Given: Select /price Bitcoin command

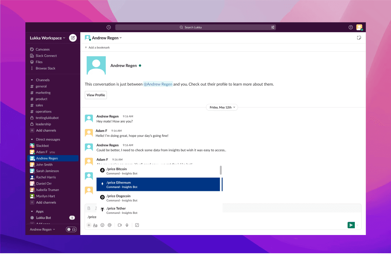Looking at the screenshot, I should [158, 171].
